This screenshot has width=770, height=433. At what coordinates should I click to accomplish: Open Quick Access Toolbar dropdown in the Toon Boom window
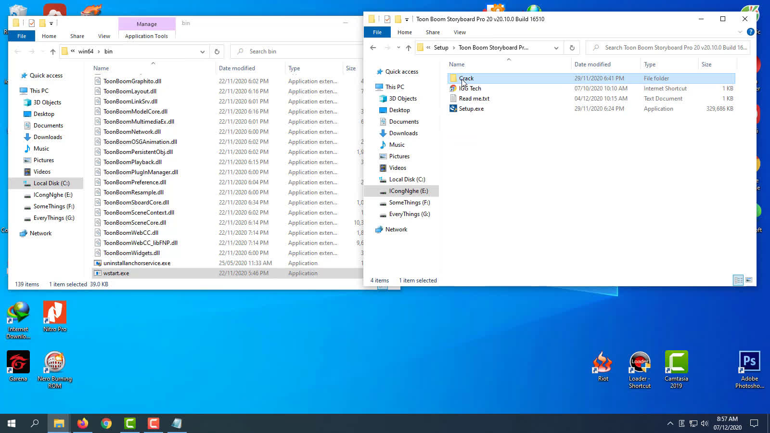[x=407, y=19]
